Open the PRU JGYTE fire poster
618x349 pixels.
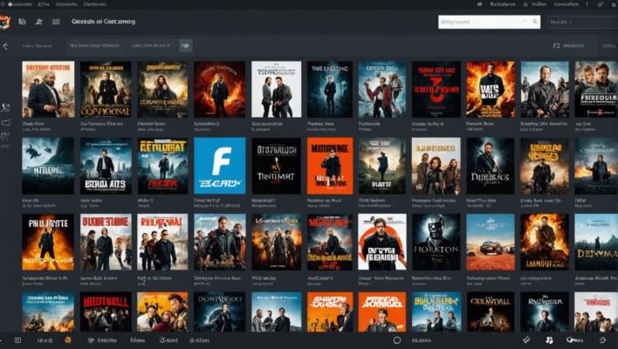point(48,242)
